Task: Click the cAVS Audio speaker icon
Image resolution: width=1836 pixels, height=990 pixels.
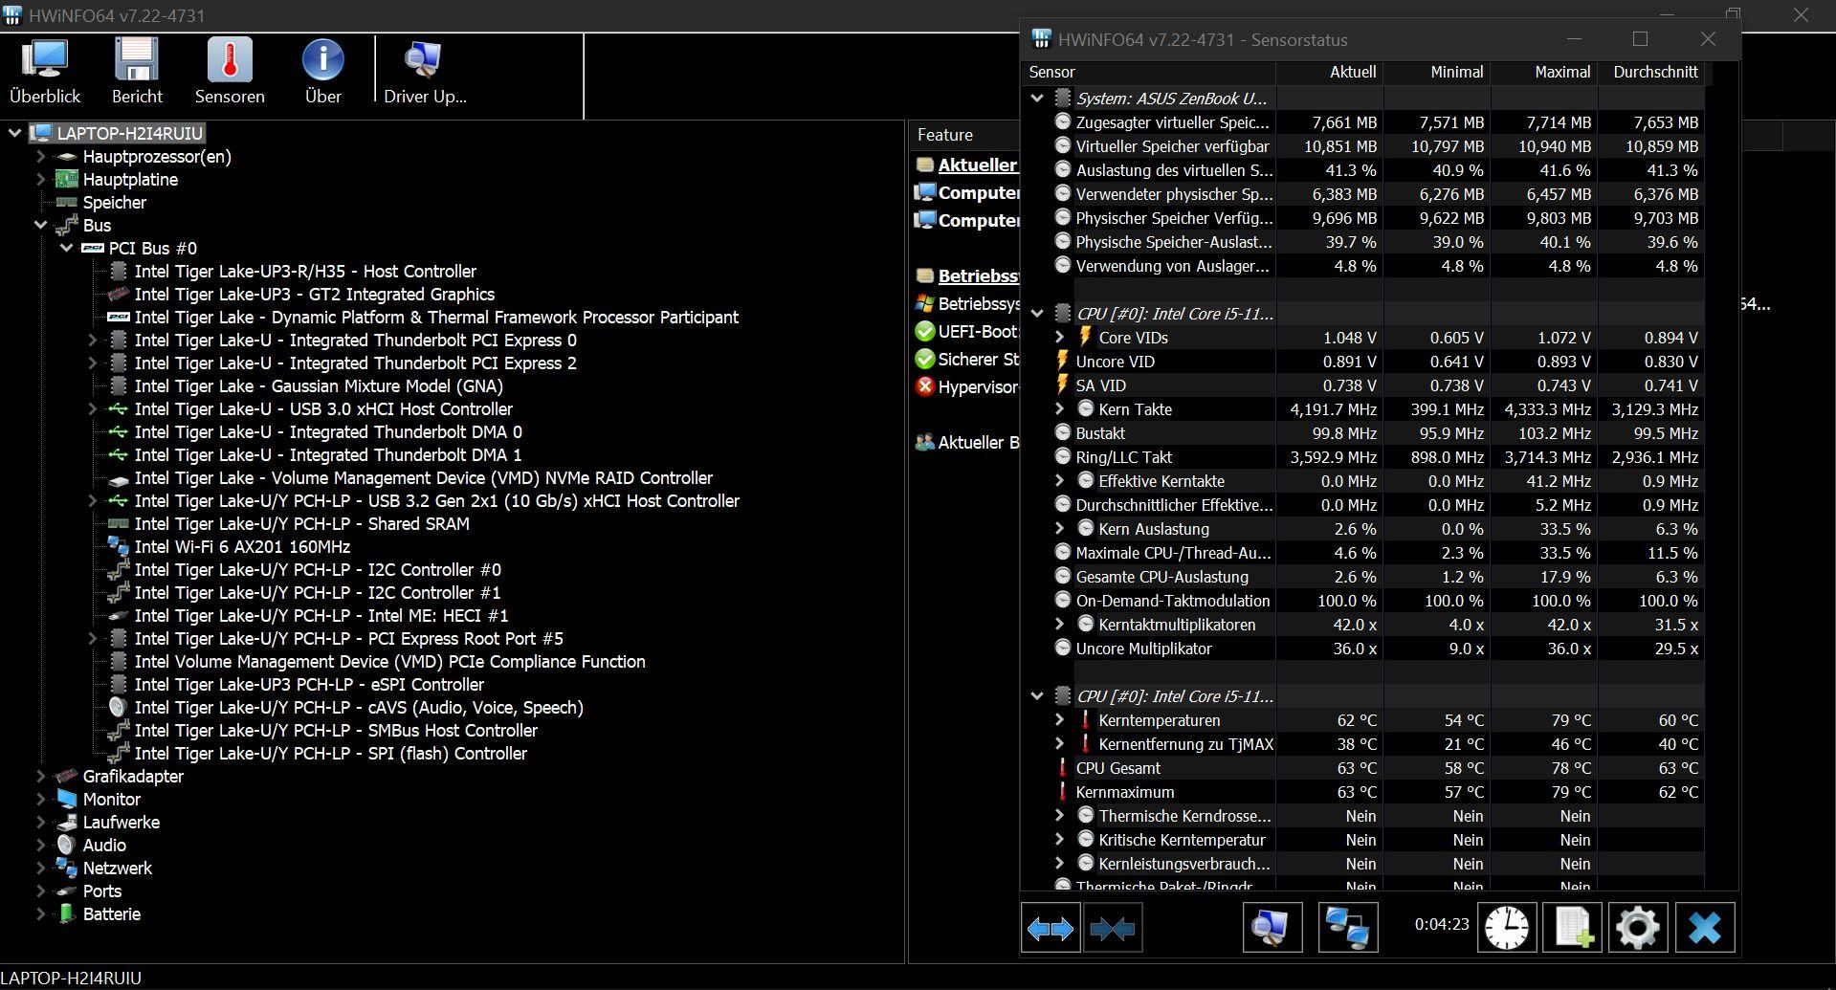Action: [118, 707]
